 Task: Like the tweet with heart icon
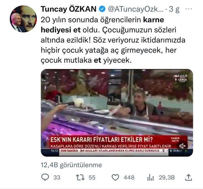tap(115, 177)
